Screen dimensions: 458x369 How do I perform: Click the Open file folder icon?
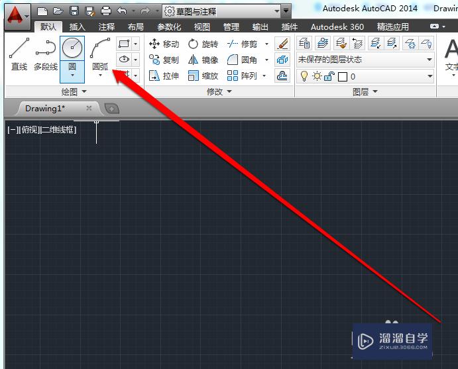(x=58, y=11)
